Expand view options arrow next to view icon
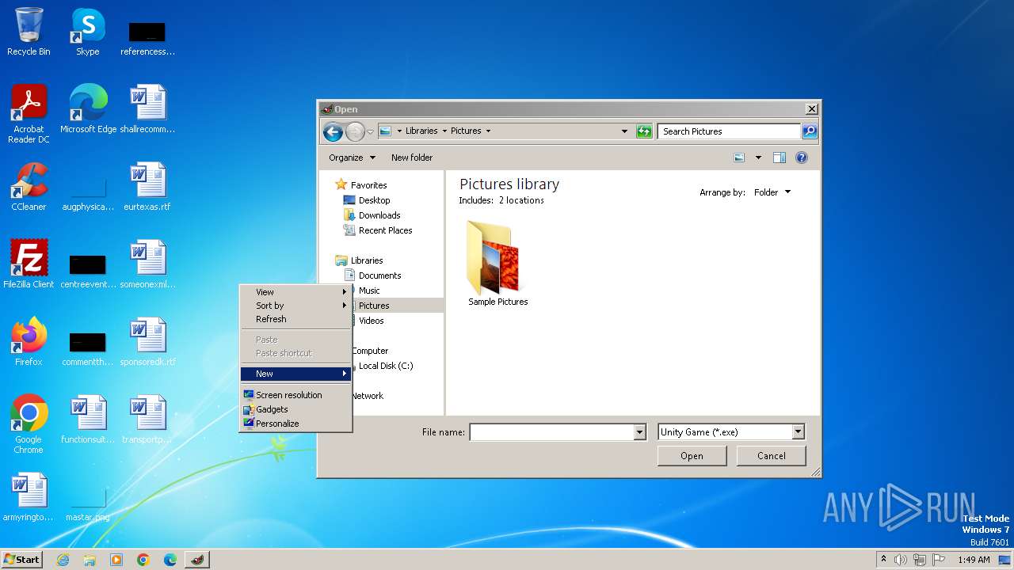 pos(758,158)
